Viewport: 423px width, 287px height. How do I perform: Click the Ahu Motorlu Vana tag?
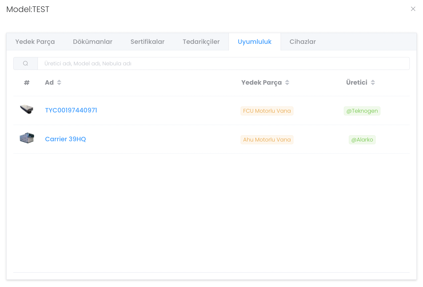click(267, 140)
